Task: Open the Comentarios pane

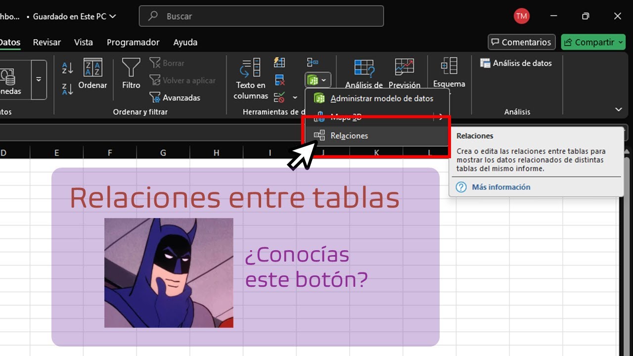Action: tap(522, 42)
